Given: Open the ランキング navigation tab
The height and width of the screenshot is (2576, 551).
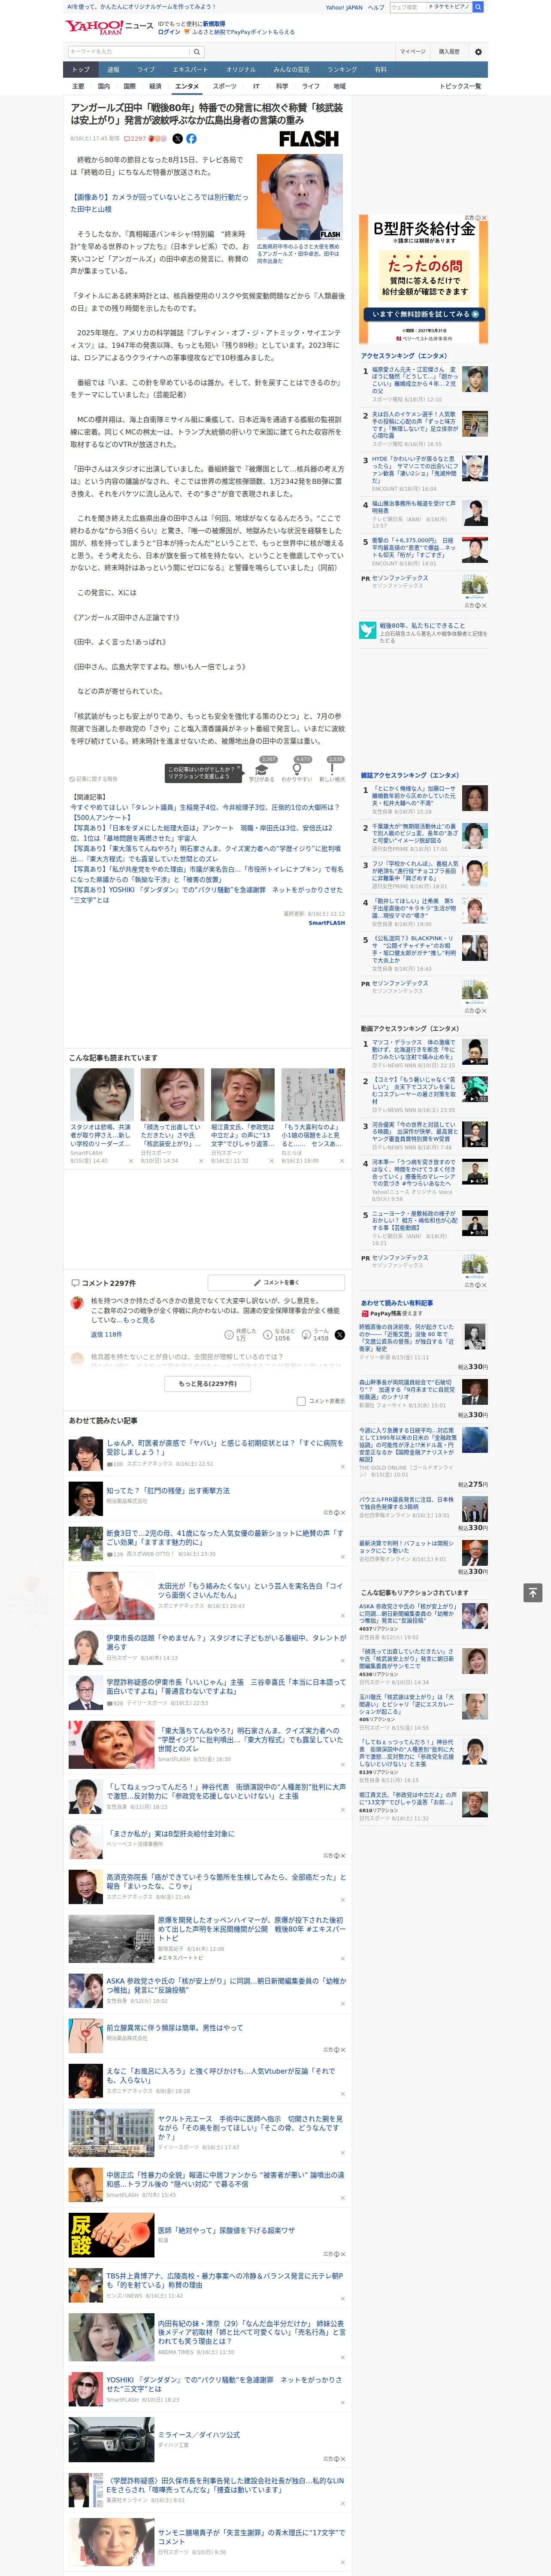Looking at the screenshot, I should tap(343, 70).
